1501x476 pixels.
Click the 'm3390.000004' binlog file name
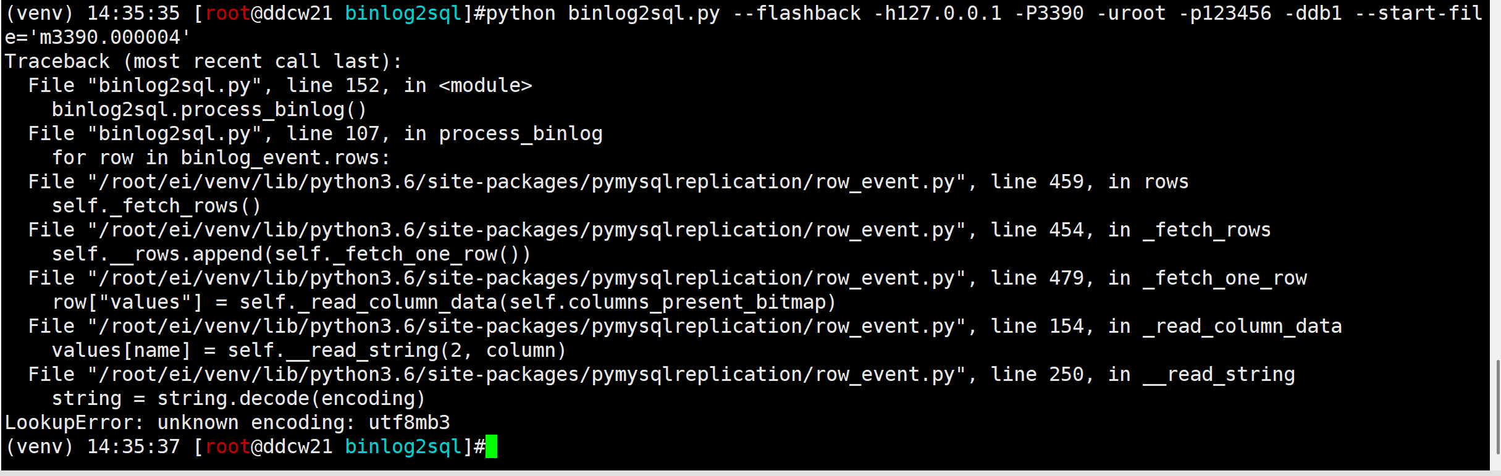[x=109, y=37]
